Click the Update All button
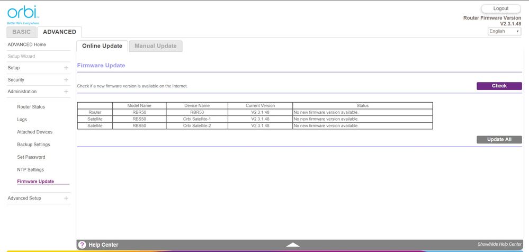Viewport: 529px width, 252px height. 499,140
